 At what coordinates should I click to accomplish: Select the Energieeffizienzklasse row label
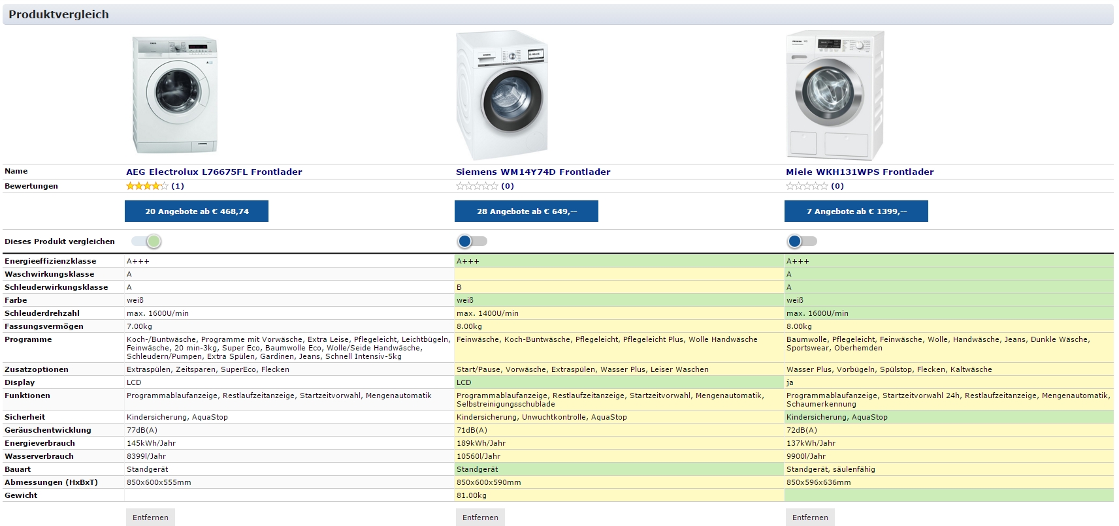50,261
